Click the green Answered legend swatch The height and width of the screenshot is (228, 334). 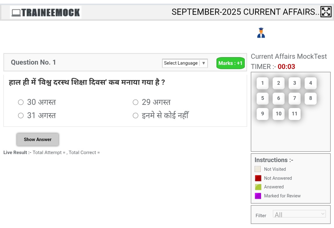pyautogui.click(x=258, y=187)
